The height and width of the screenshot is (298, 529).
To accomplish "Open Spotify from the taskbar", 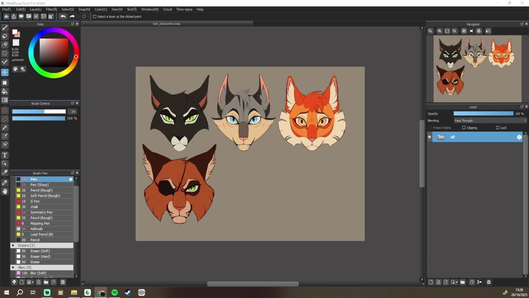I will [114, 293].
